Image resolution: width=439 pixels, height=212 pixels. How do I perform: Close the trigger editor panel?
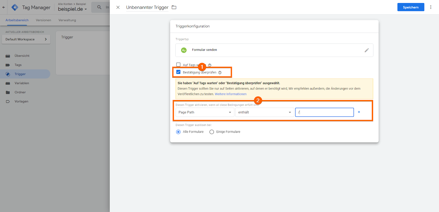118,7
